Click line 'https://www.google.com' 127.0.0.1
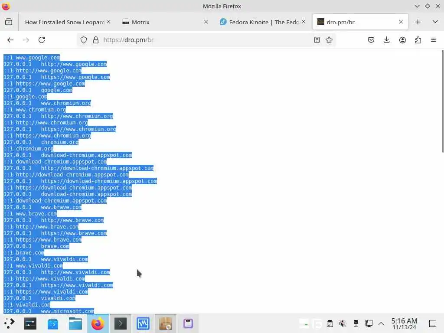Image resolution: width=444 pixels, height=333 pixels. (57, 77)
